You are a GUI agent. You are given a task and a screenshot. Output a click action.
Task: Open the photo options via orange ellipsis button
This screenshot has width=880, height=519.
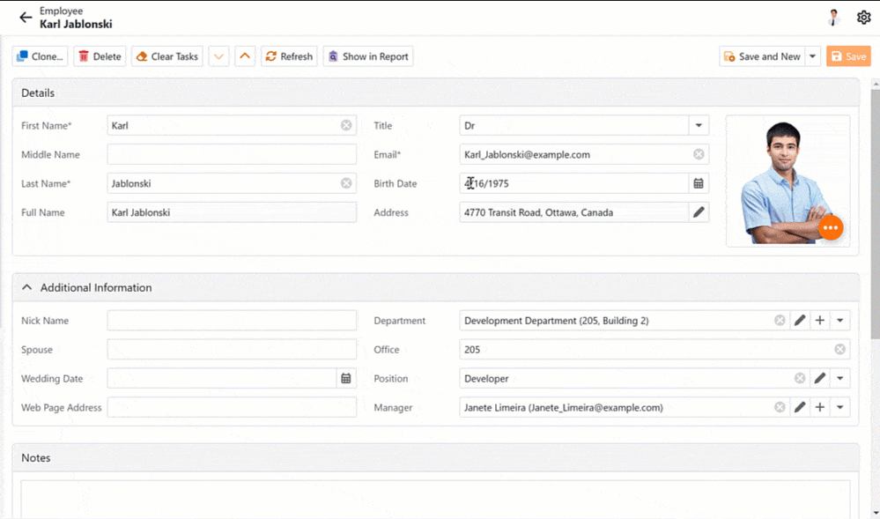tap(830, 227)
